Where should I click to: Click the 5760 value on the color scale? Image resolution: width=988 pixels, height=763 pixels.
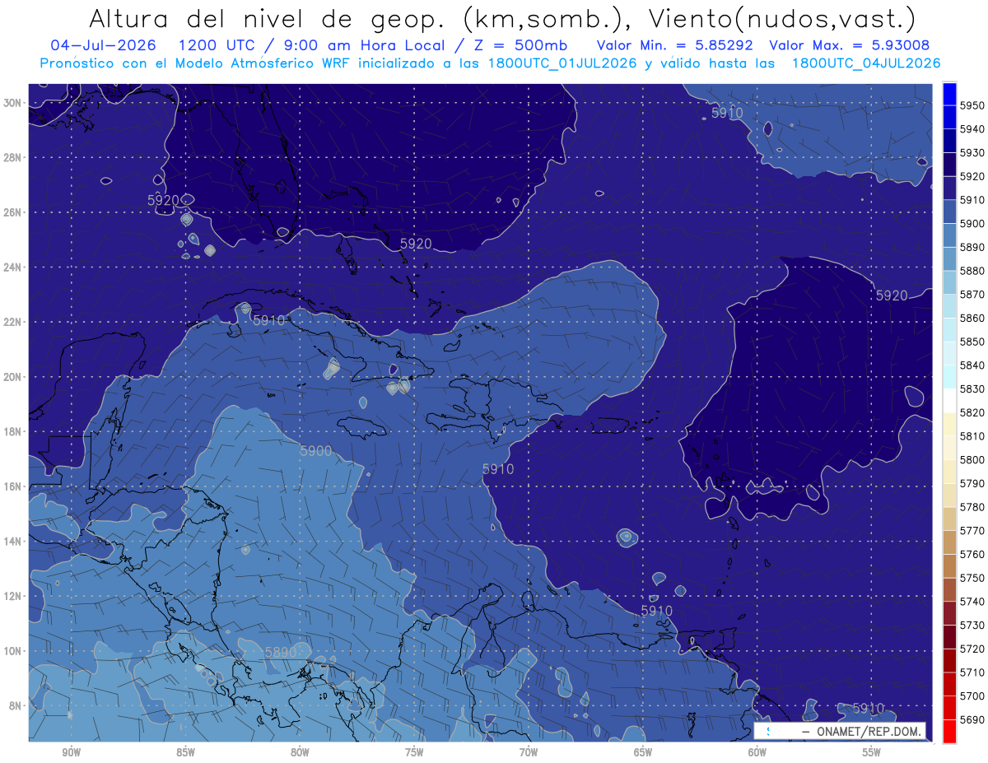(972, 554)
